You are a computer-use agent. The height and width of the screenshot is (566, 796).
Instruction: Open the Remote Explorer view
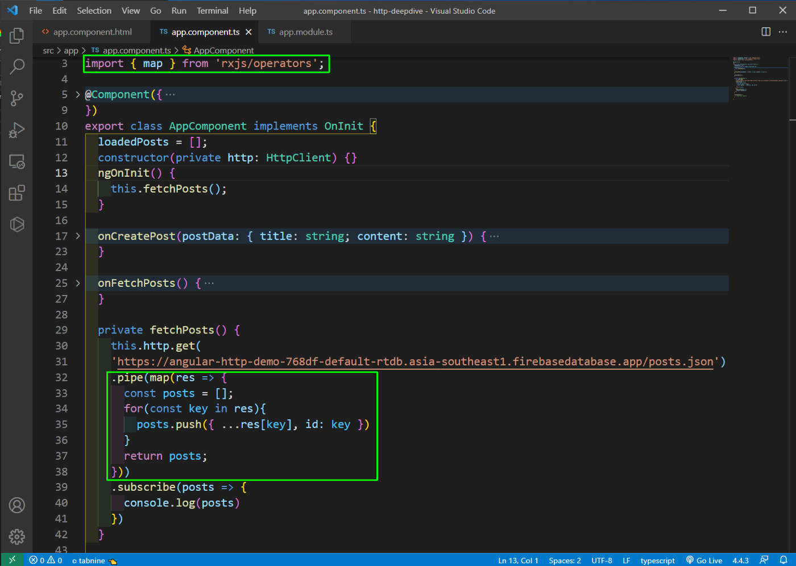pyautogui.click(x=17, y=162)
